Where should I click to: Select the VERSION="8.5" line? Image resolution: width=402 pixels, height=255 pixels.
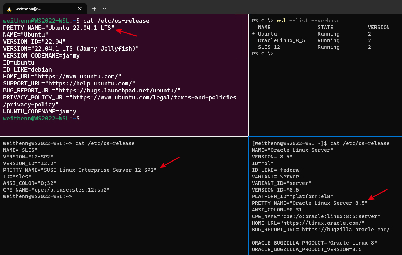coord(272,157)
